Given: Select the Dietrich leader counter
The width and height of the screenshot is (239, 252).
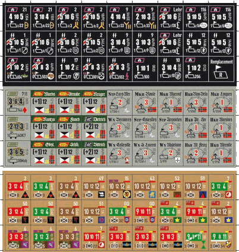Looking at the screenshot, I should (94, 128).
